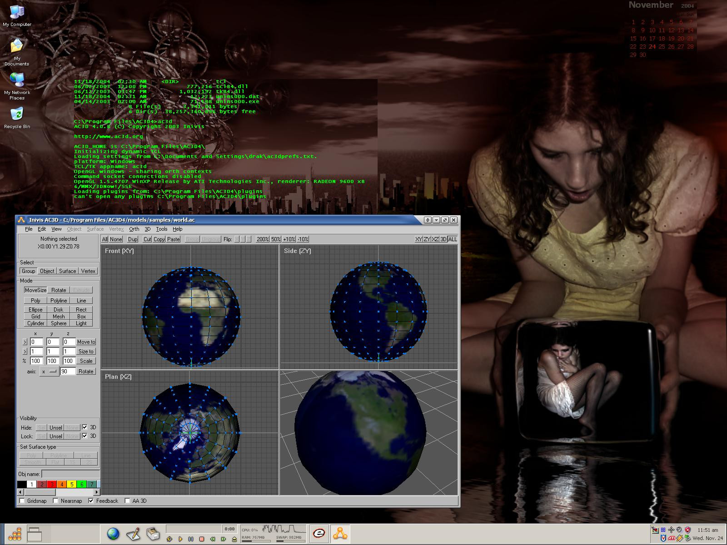This screenshot has height=545, width=727.
Task: Click the Move to button
Action: (86, 342)
